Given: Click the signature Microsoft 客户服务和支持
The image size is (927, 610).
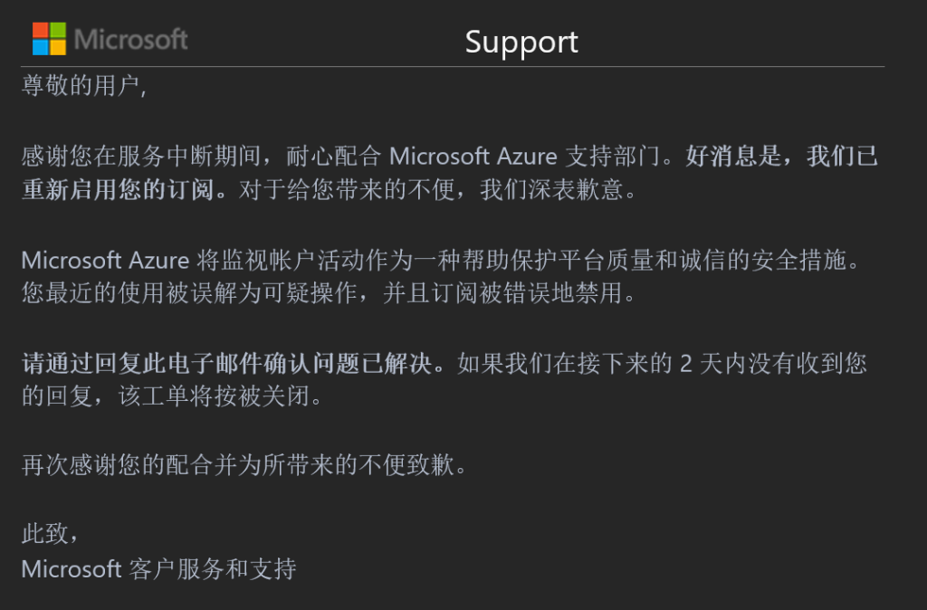Looking at the screenshot, I should click(158, 569).
